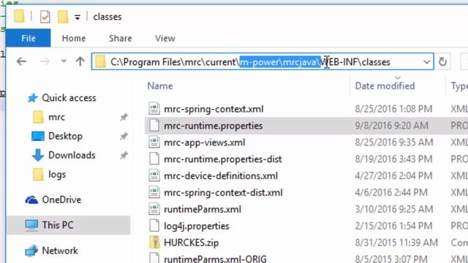Click the file icon of mrc-runtime.properties
The image size is (468, 263).
click(154, 125)
